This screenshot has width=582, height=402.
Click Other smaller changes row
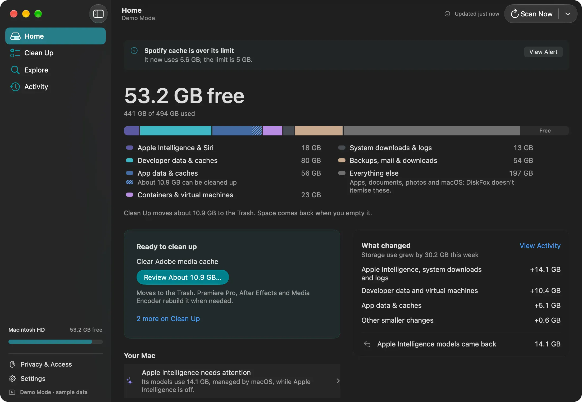tap(461, 320)
